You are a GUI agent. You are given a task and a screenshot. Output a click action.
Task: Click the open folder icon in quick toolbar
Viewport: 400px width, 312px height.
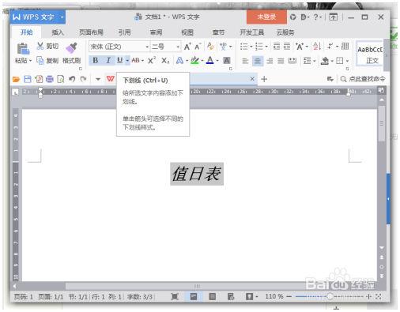tap(17, 79)
